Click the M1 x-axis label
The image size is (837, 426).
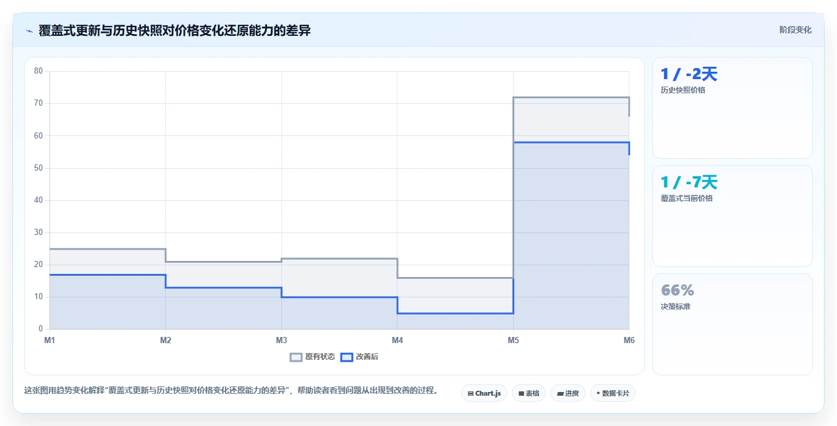point(50,340)
